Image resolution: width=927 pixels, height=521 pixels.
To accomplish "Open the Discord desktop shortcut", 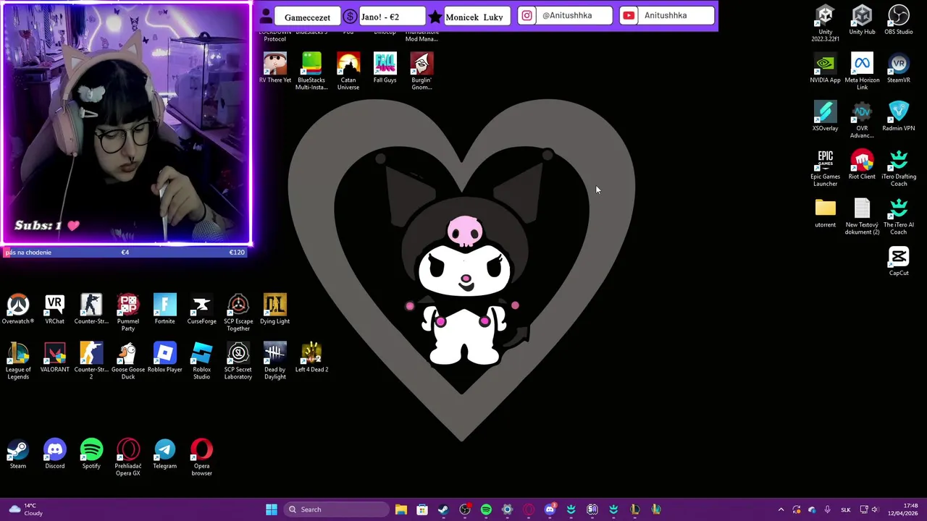I will coord(54,454).
